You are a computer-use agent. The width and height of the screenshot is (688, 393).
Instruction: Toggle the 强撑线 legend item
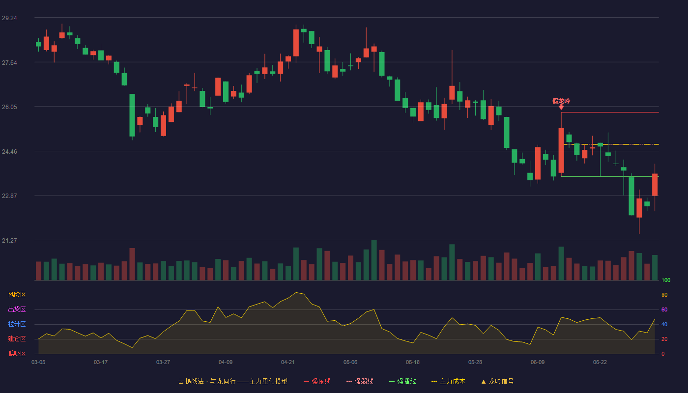pos(402,381)
